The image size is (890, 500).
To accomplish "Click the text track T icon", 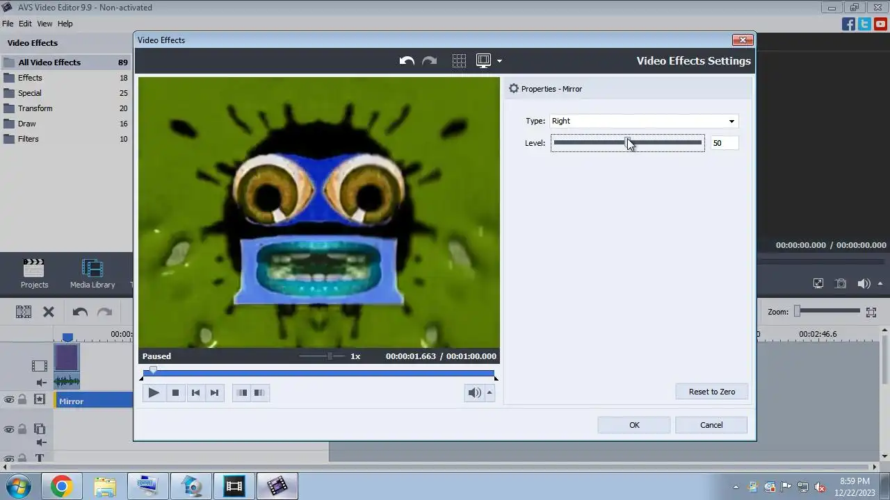I will pos(40,458).
